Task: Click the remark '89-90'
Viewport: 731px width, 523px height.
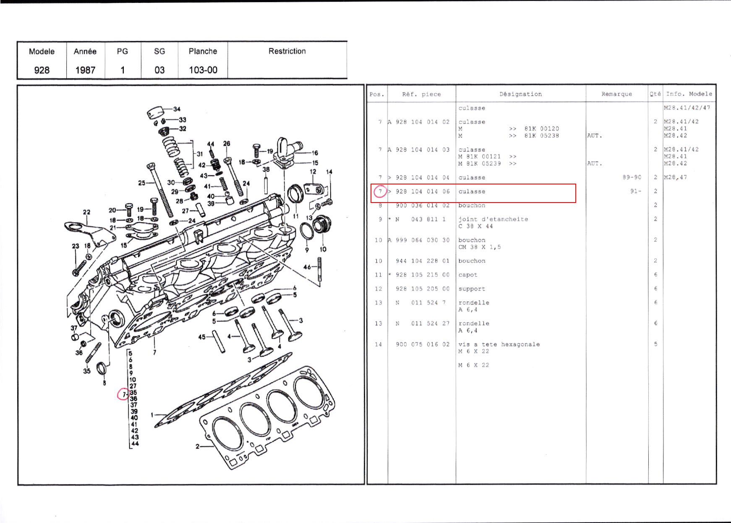Action: point(632,177)
